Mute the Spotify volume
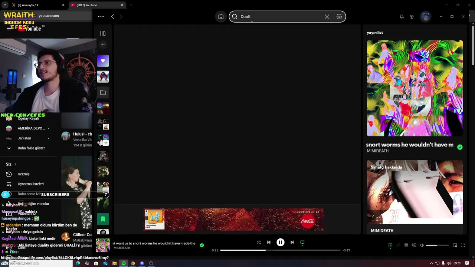Viewport: 475px width, 267px height. 422,245
